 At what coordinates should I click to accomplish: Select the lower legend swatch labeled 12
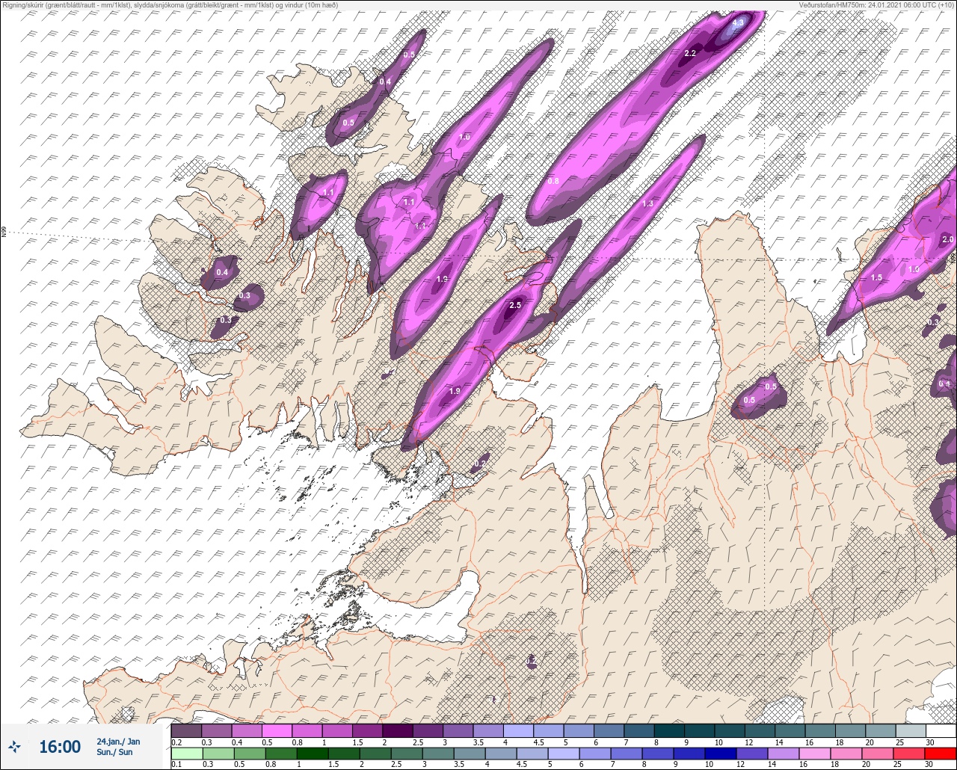tap(751, 754)
